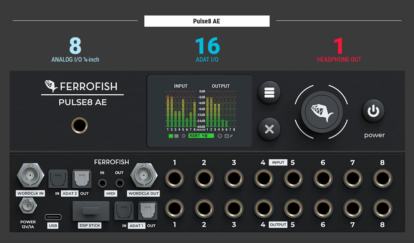Click the USB-C port

coord(53,217)
